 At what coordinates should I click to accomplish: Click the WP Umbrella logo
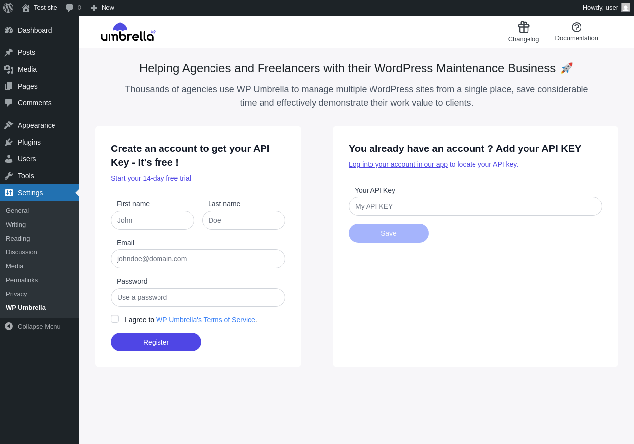point(128,32)
